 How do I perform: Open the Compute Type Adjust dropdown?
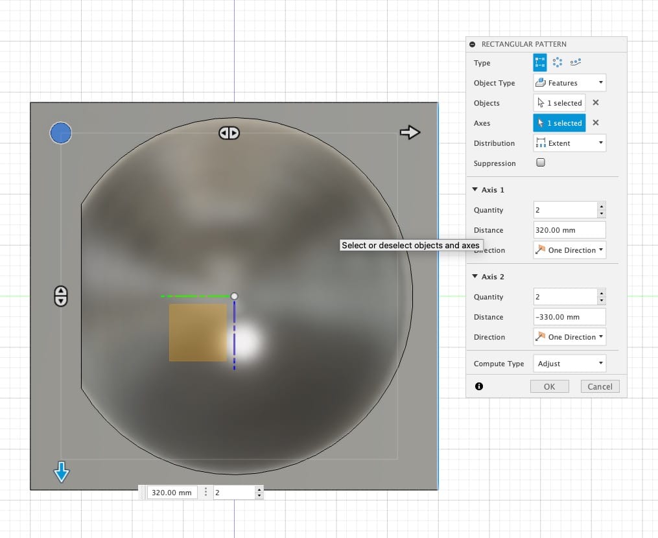point(569,364)
